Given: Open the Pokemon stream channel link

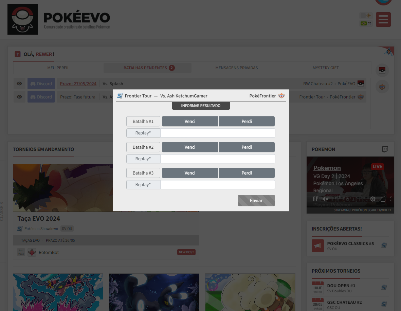Looking at the screenshot, I should (327, 168).
